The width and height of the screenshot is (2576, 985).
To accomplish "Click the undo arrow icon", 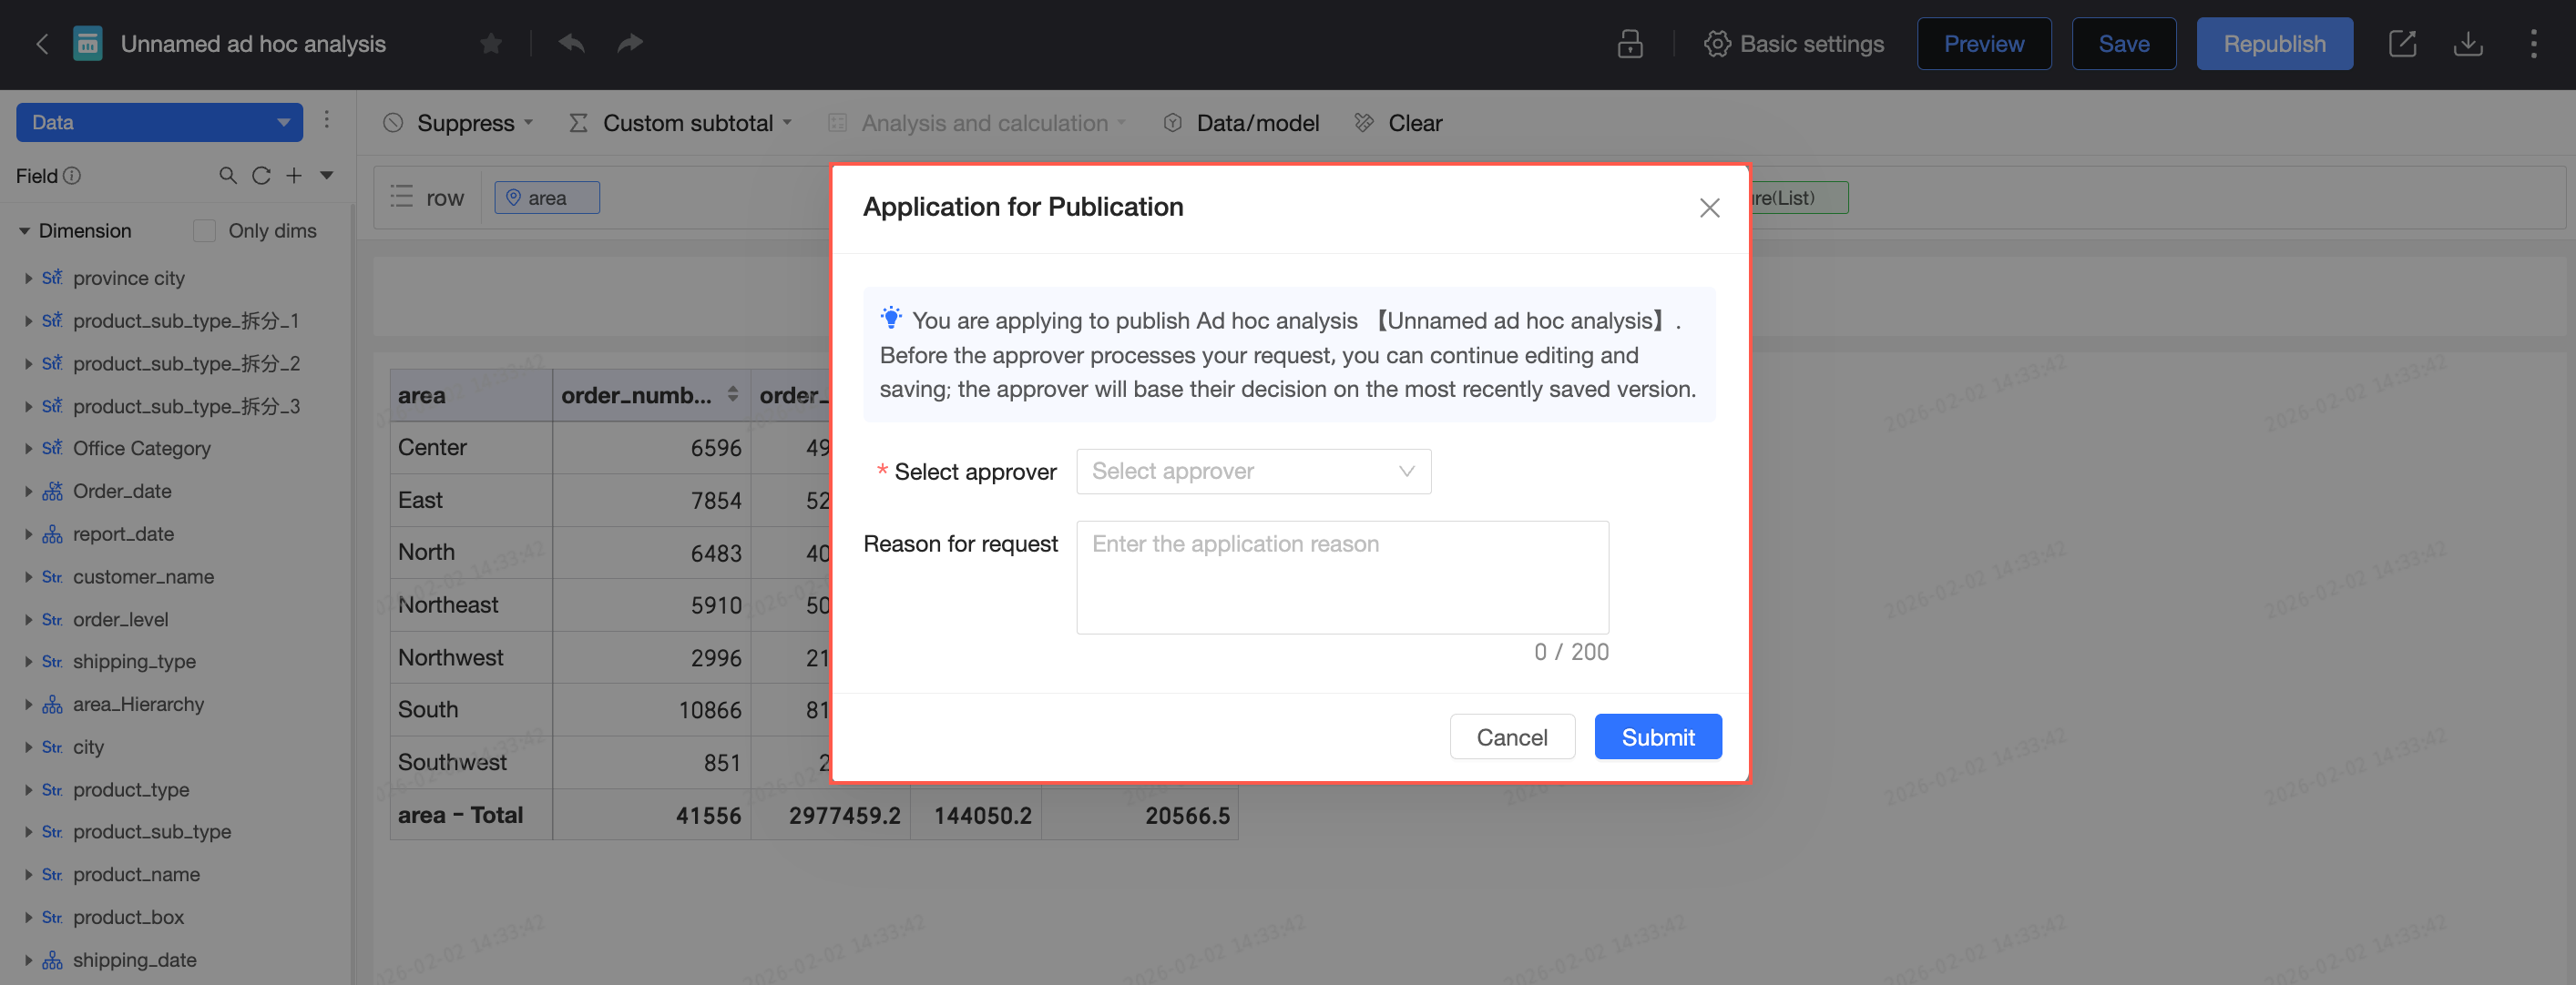I will 571,44.
